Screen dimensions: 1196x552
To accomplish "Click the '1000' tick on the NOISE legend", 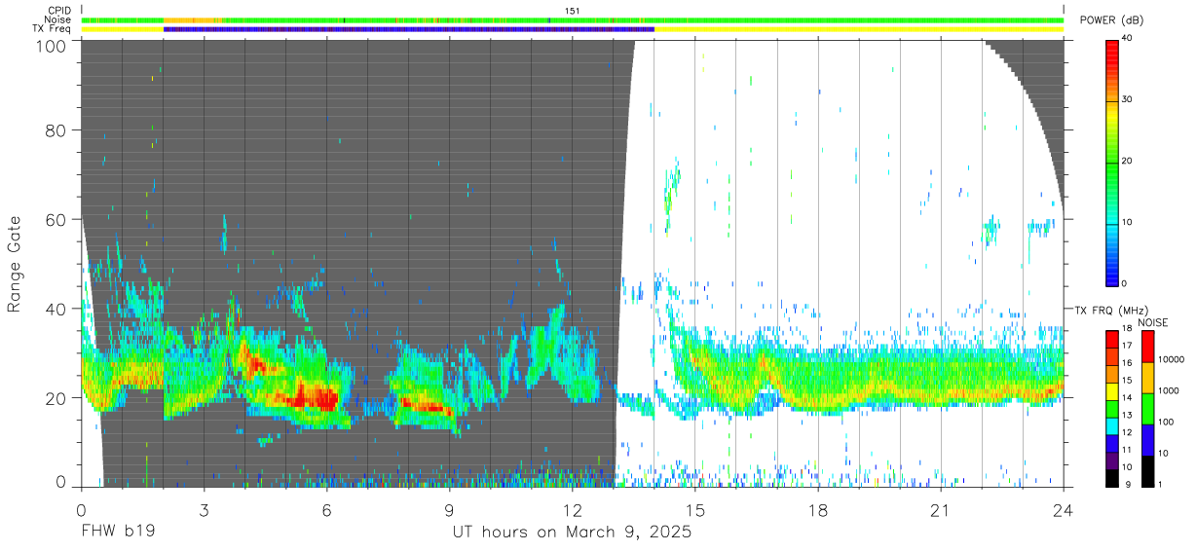I will pos(1168,390).
